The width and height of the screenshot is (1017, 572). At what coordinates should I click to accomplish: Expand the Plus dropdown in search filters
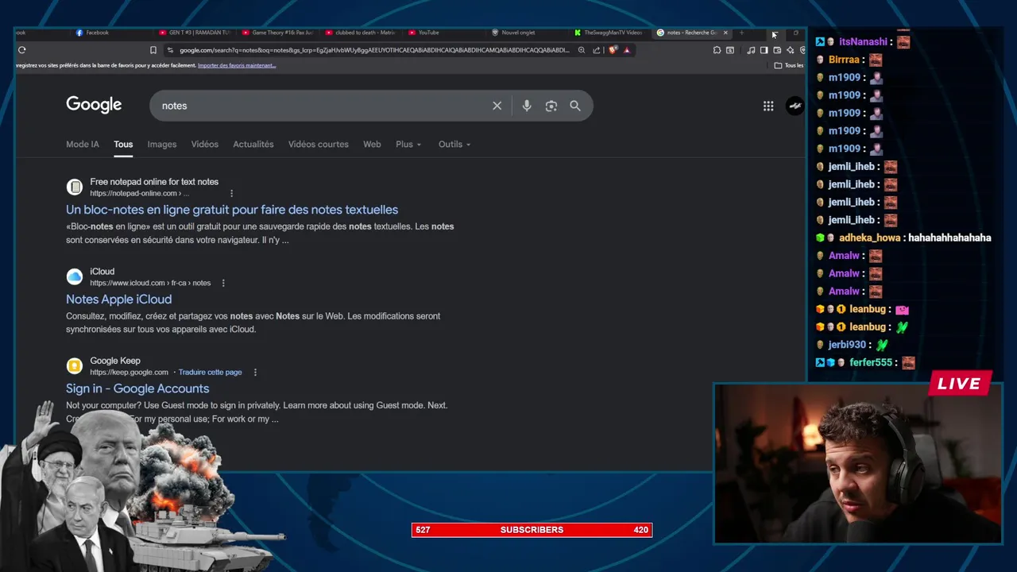[408, 144]
